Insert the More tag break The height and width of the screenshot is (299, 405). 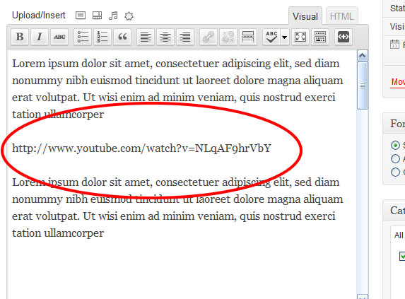pyautogui.click(x=248, y=37)
